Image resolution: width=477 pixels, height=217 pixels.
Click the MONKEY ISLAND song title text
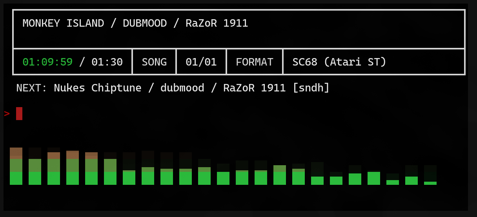[x=63, y=23]
